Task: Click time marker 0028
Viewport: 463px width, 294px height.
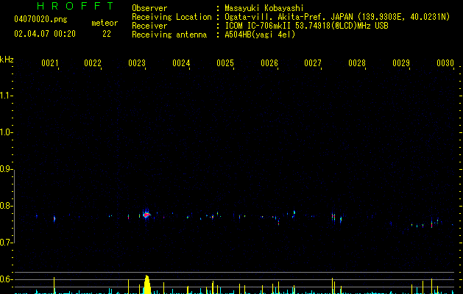Action: pyautogui.click(x=357, y=63)
